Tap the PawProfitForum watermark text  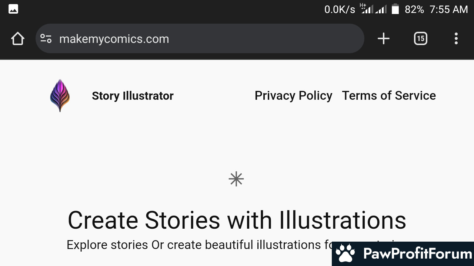point(417,254)
